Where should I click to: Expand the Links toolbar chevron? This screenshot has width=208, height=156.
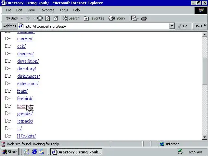click(x=205, y=25)
